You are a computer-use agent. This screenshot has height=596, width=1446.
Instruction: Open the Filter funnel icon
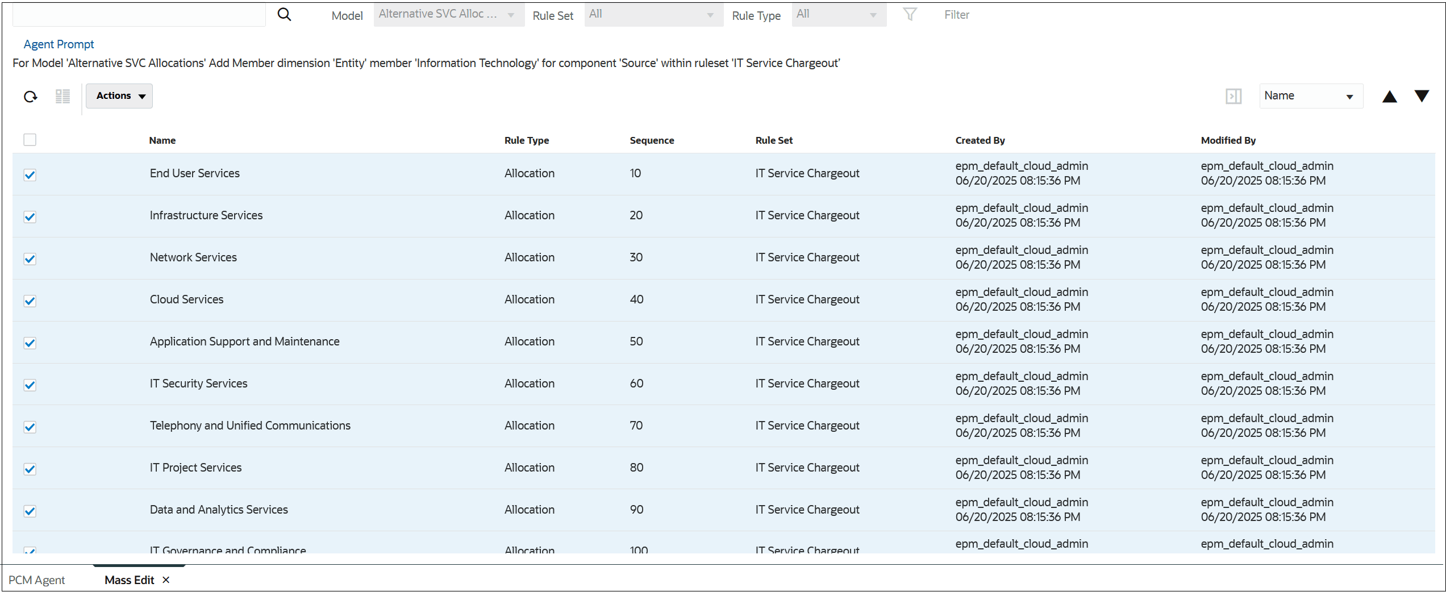pyautogui.click(x=910, y=14)
